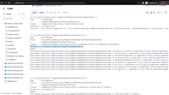Switch to the Code tab
The width and height of the screenshot is (169, 95).
34,13
